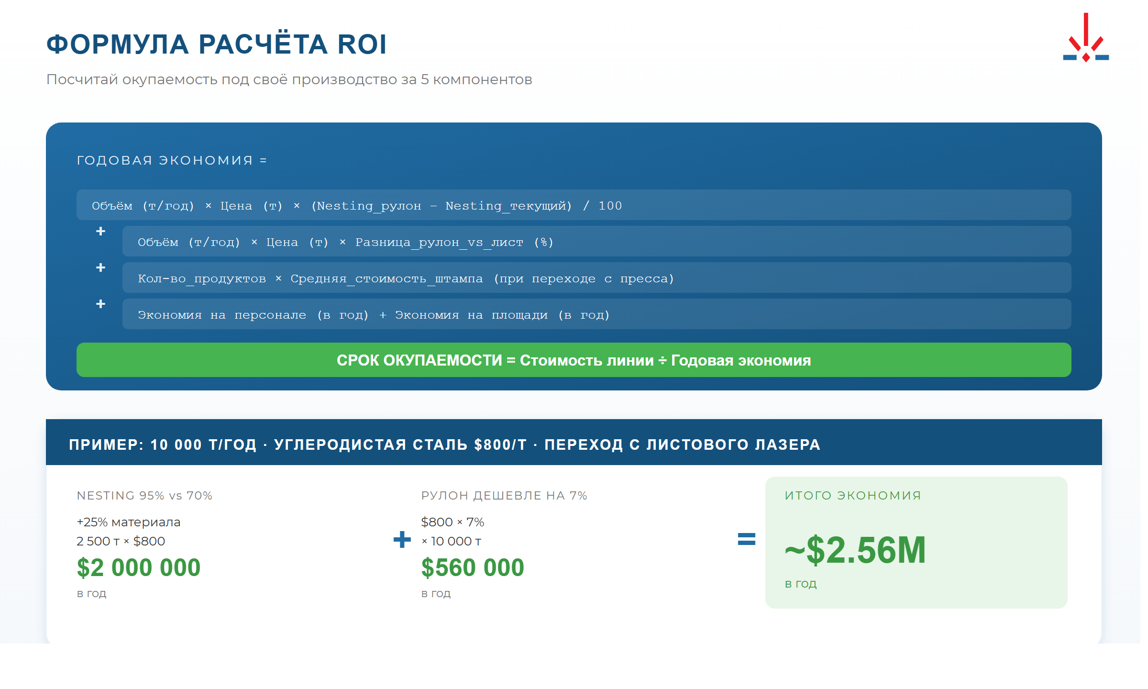Image resolution: width=1148 pixels, height=689 pixels.
Task: Click the title ФОРМУЛА РАСЧЁТА ROI
Action: tap(216, 44)
